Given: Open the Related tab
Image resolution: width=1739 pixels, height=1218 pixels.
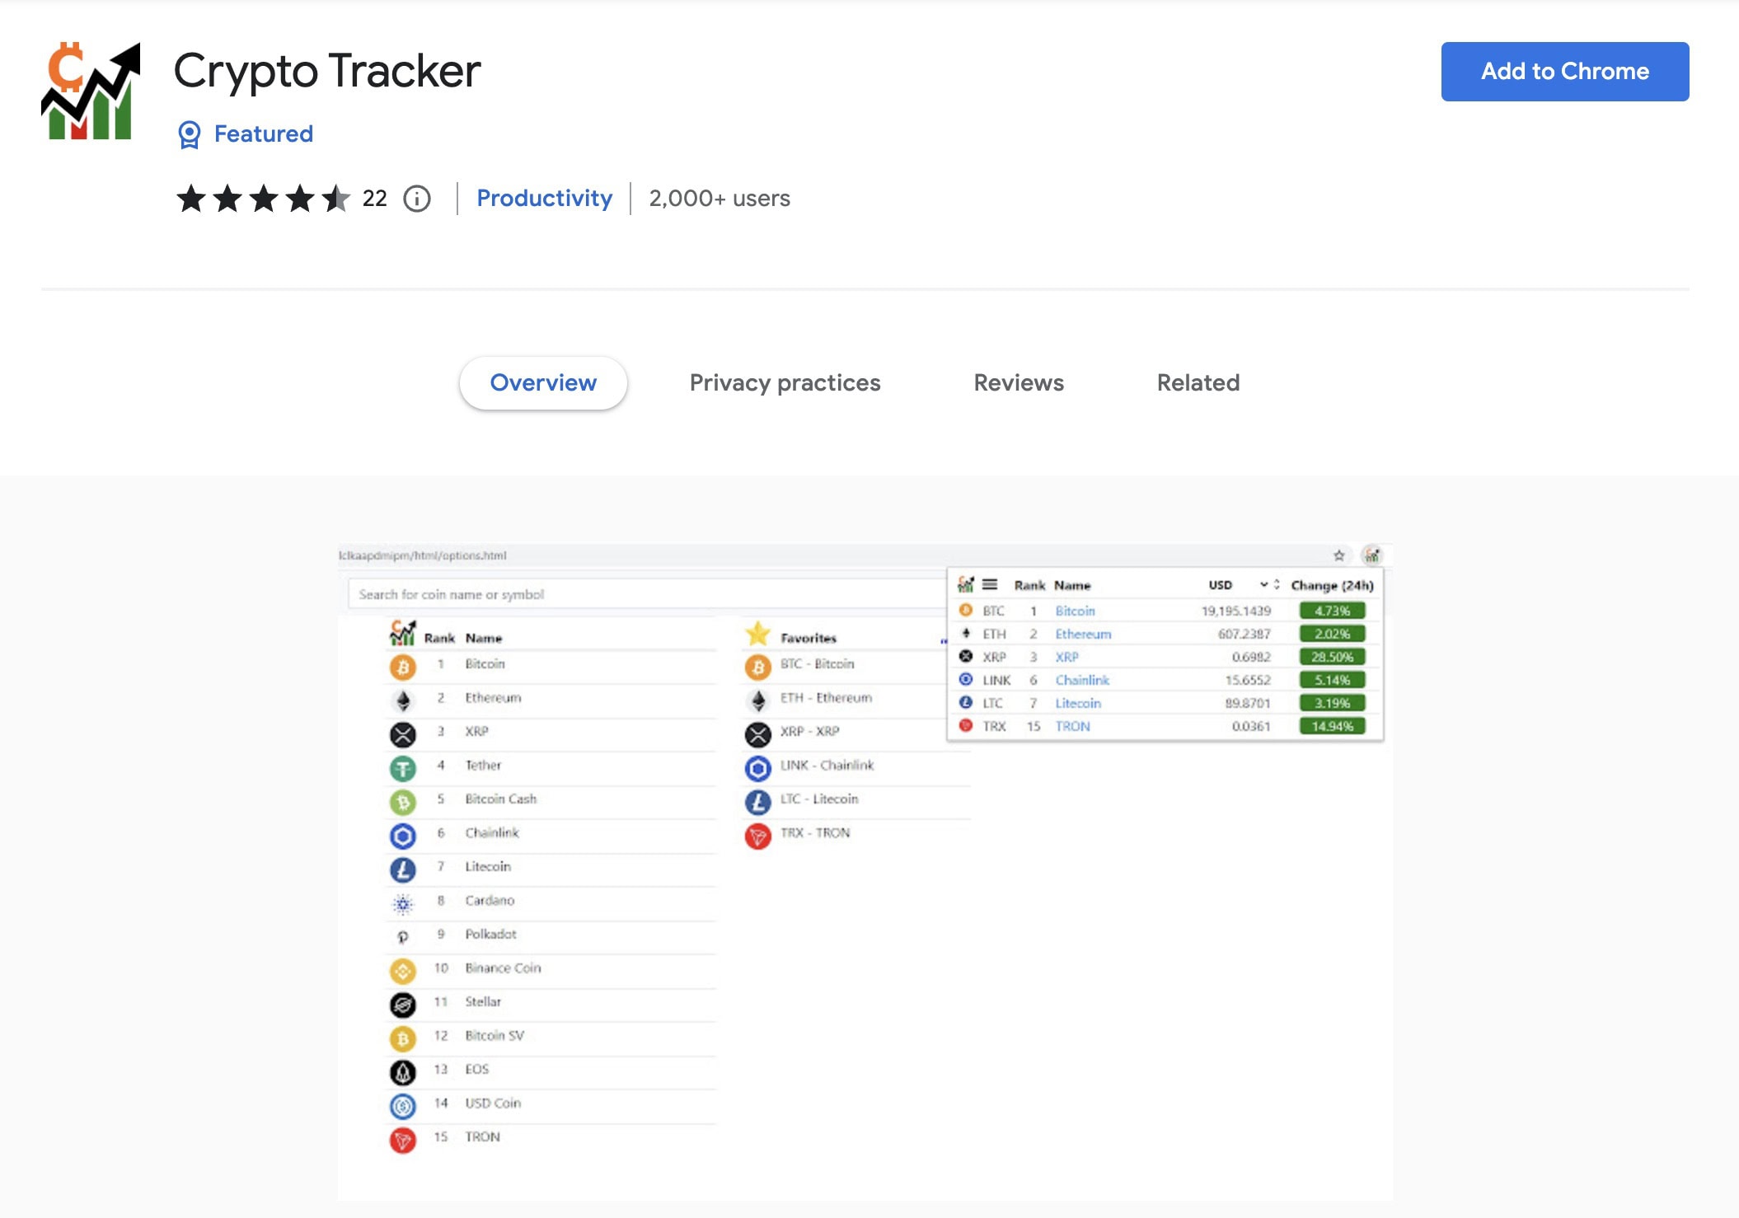Looking at the screenshot, I should (x=1196, y=382).
